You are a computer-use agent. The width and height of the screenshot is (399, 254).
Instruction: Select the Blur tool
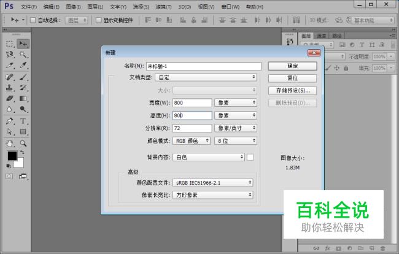(x=9, y=109)
